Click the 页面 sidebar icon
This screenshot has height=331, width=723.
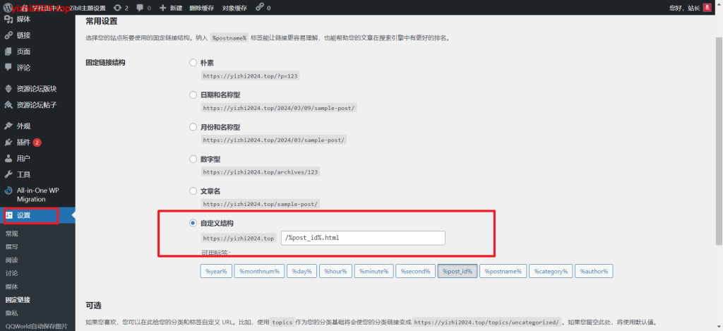8,52
